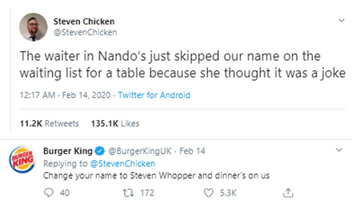Open the Twitter for Android link
This screenshot has height=210, width=352.
pos(154,95)
